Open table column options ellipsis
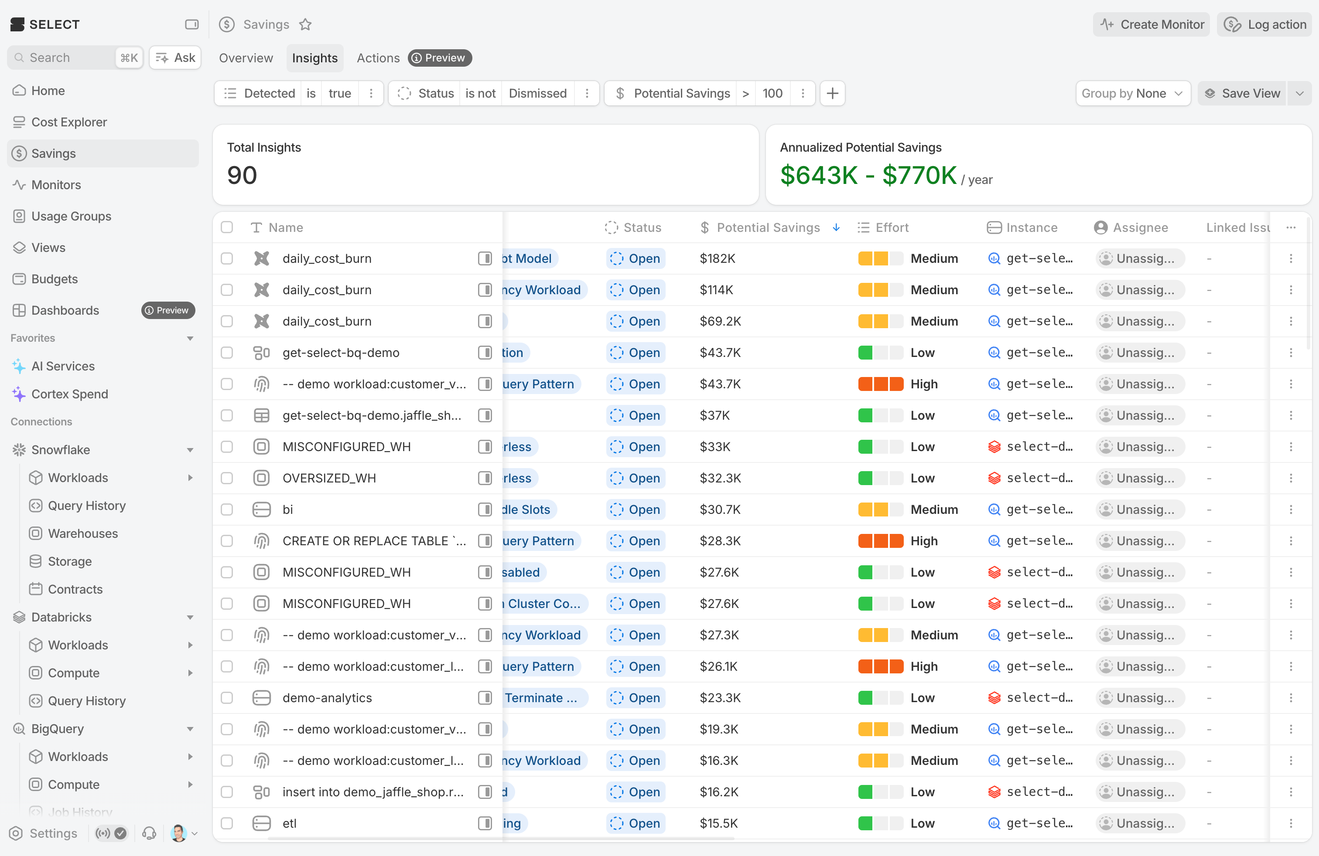 (1291, 228)
